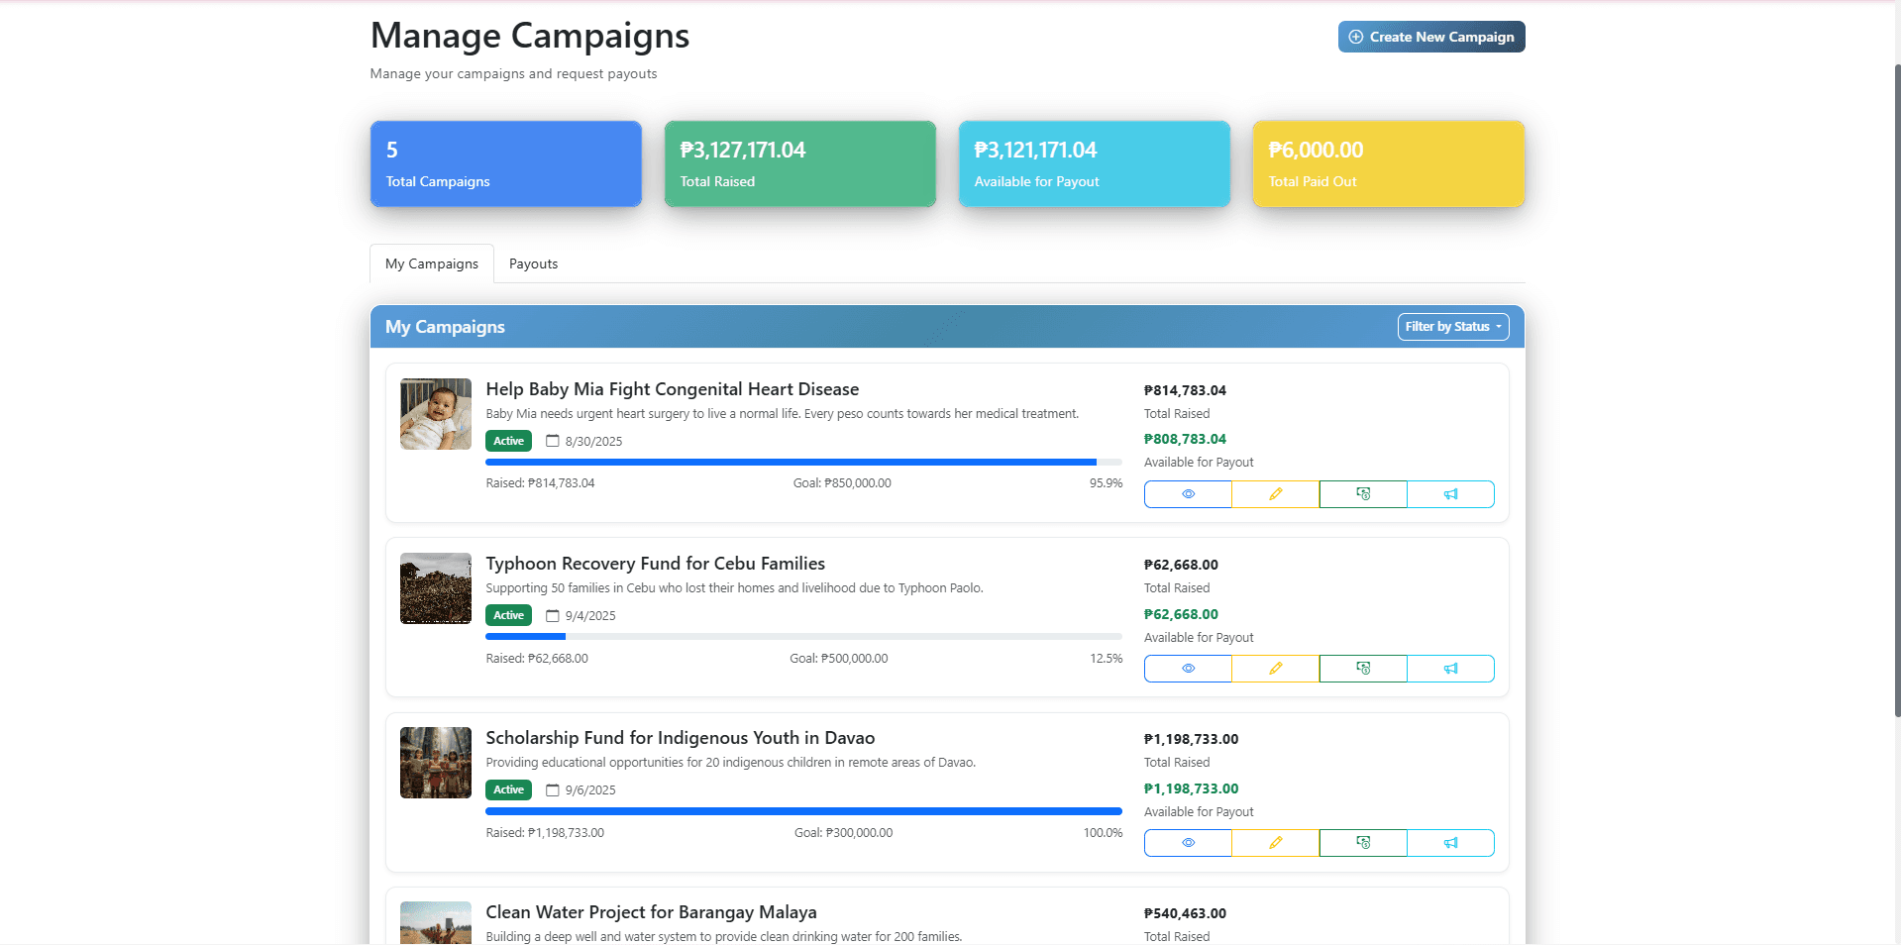
Task: Post an announcement for Baby Mia campaign
Action: point(1451,494)
